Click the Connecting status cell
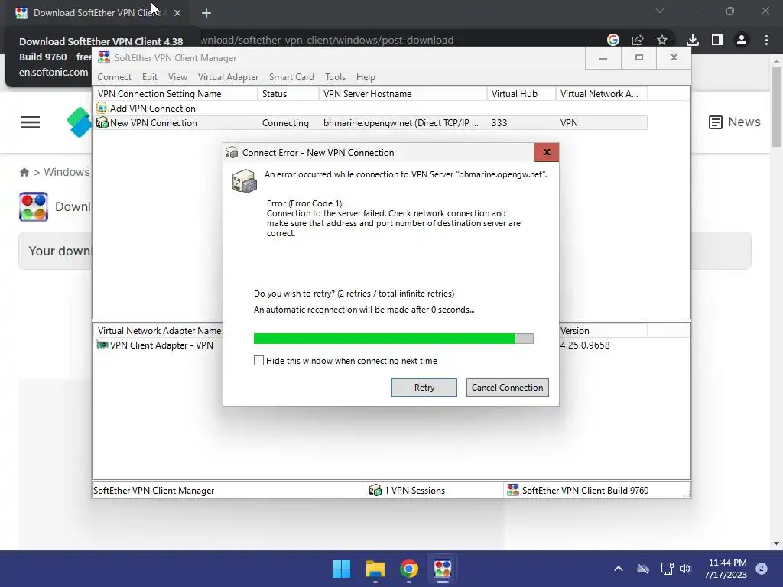The width and height of the screenshot is (783, 587). click(x=285, y=123)
